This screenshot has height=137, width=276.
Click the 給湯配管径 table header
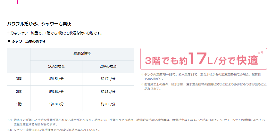point(82,54)
